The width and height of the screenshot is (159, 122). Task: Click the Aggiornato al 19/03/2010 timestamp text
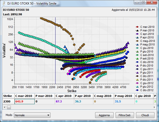[133, 10]
